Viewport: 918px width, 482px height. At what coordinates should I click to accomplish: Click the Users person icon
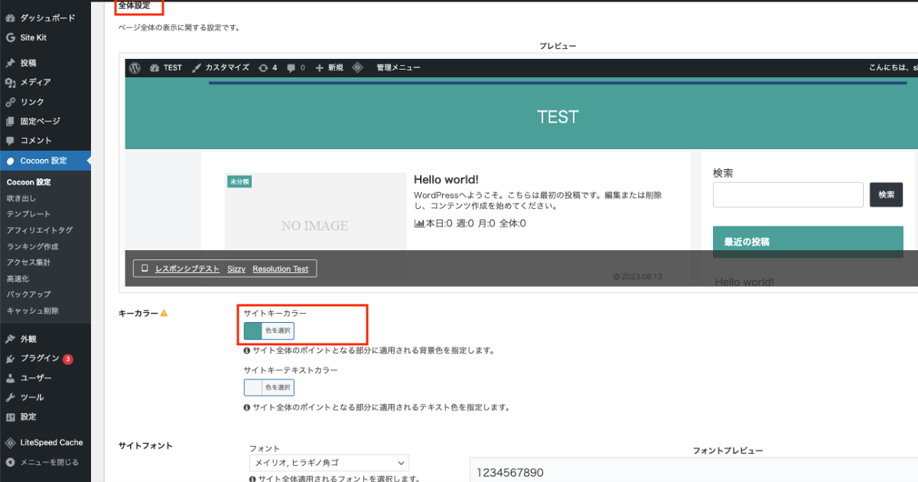[10, 378]
